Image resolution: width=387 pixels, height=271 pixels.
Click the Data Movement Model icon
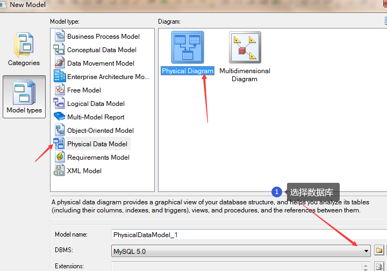59,63
